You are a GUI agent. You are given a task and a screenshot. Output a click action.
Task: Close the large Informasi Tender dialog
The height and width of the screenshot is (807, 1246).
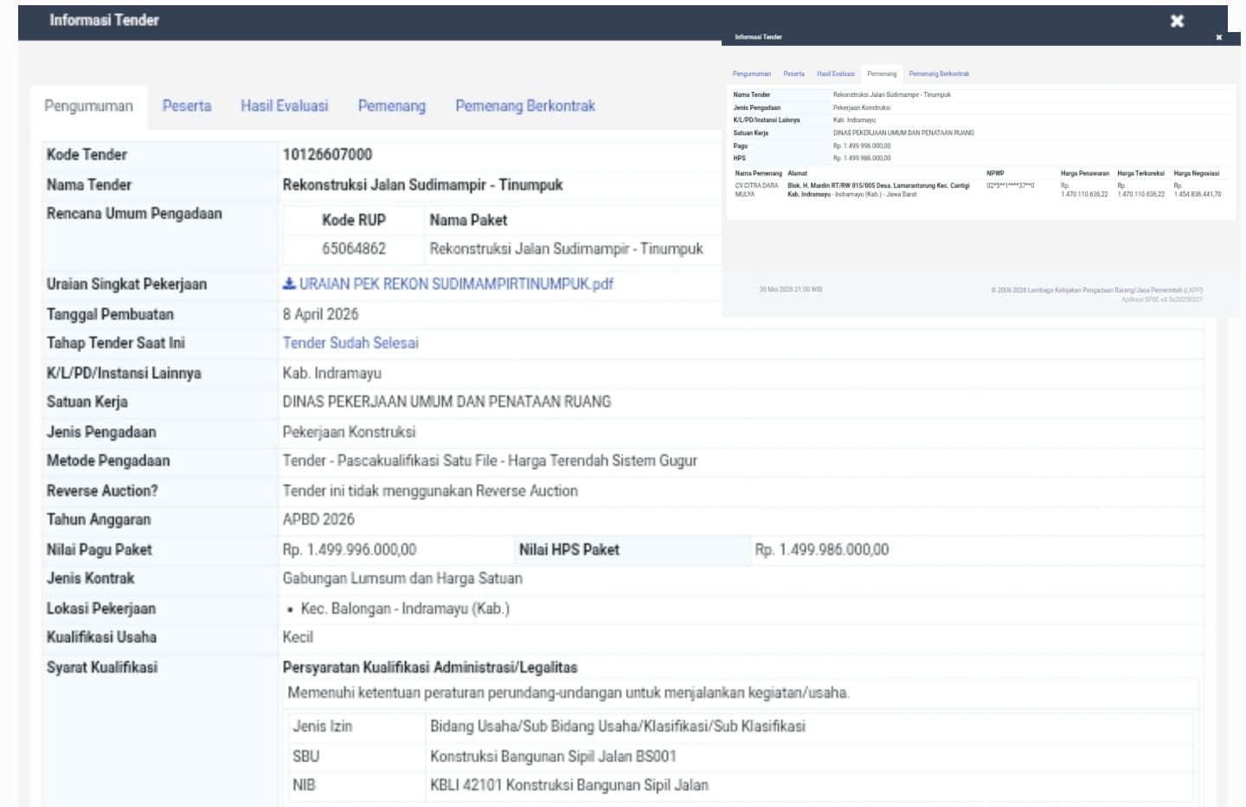[1177, 21]
